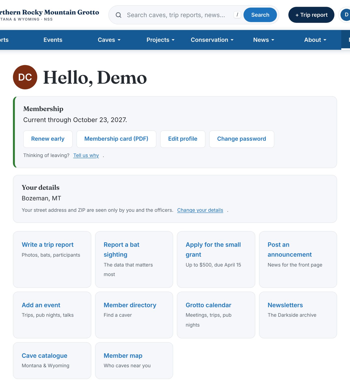The width and height of the screenshot is (350, 384).
Task: Click the 'Bozeman, MT' location text
Action: tap(41, 198)
